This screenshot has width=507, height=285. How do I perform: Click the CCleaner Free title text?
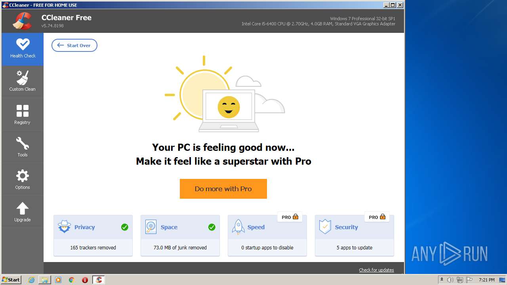pyautogui.click(x=67, y=18)
